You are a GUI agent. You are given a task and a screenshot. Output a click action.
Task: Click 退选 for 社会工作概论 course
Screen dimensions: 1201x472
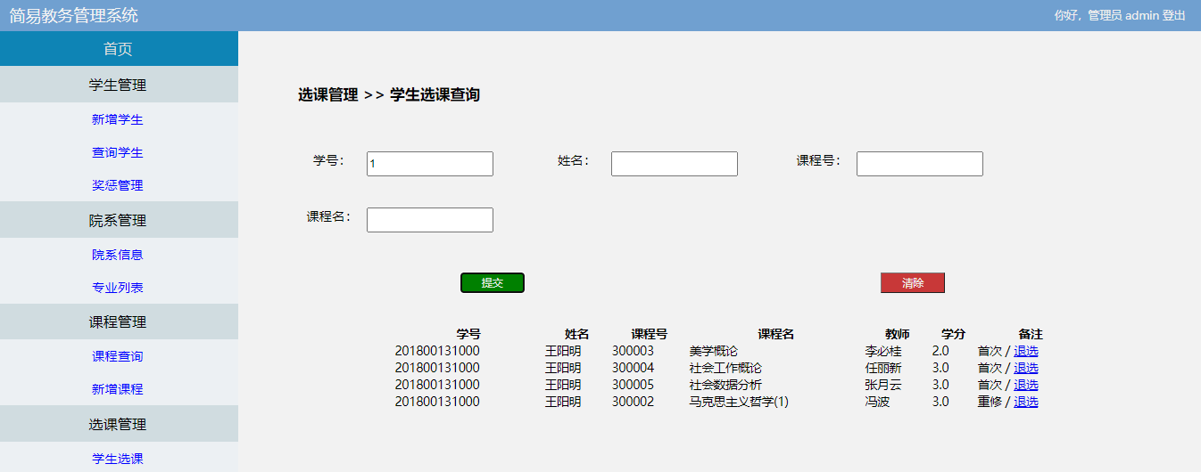click(1026, 368)
